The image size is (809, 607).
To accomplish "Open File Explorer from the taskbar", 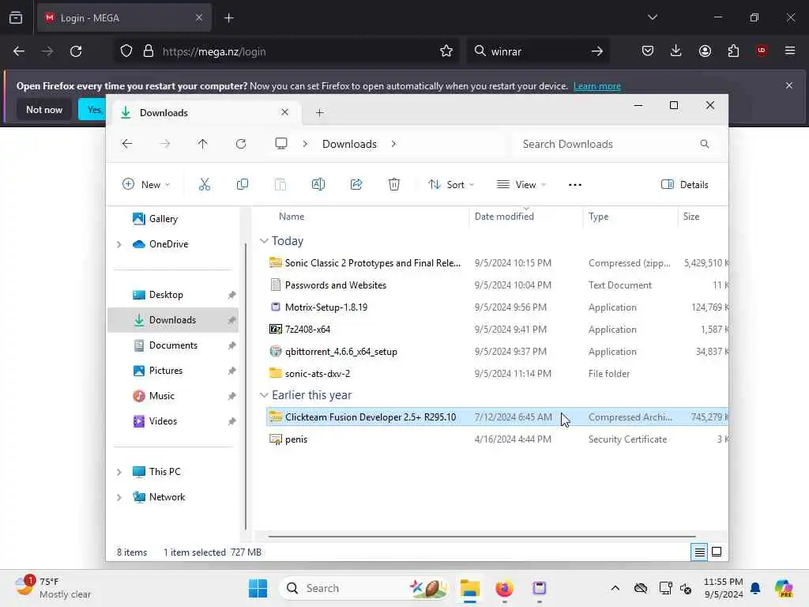I will (470, 588).
